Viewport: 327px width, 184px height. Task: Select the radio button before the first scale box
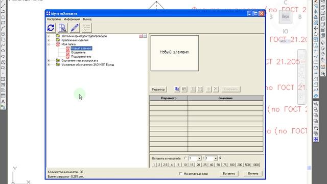[185, 158]
